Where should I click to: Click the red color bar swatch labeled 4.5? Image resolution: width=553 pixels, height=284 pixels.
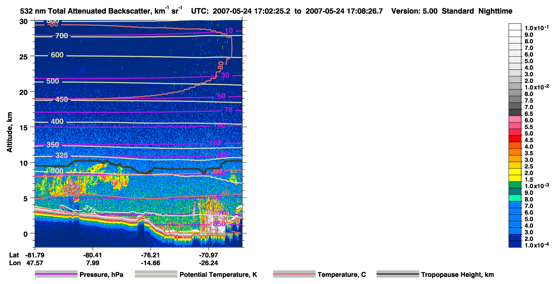tap(515, 139)
